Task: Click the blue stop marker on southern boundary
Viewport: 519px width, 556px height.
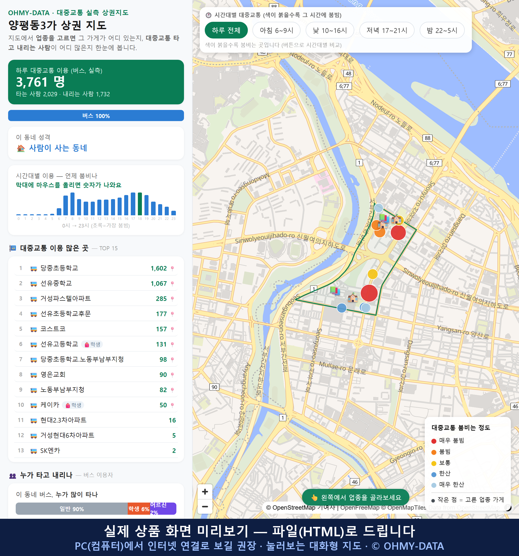Action: click(x=342, y=308)
